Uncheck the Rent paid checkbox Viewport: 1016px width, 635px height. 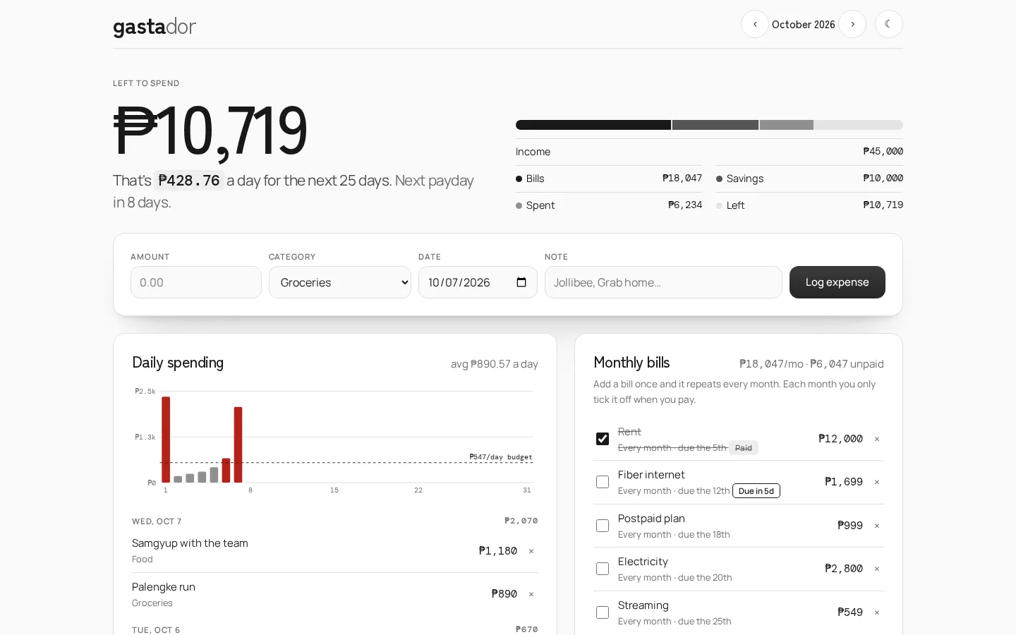click(603, 439)
